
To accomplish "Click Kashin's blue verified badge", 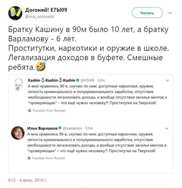I will coord(77,80).
